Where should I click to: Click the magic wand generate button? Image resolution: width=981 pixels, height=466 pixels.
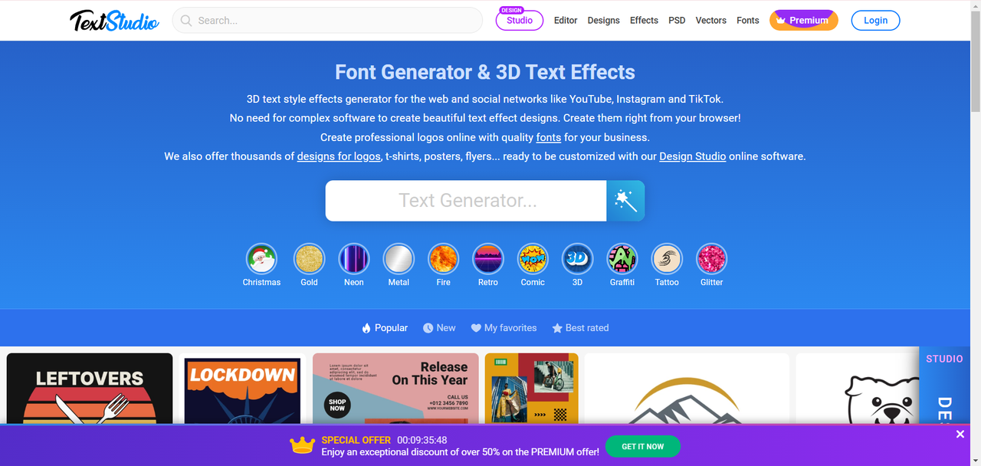click(625, 201)
